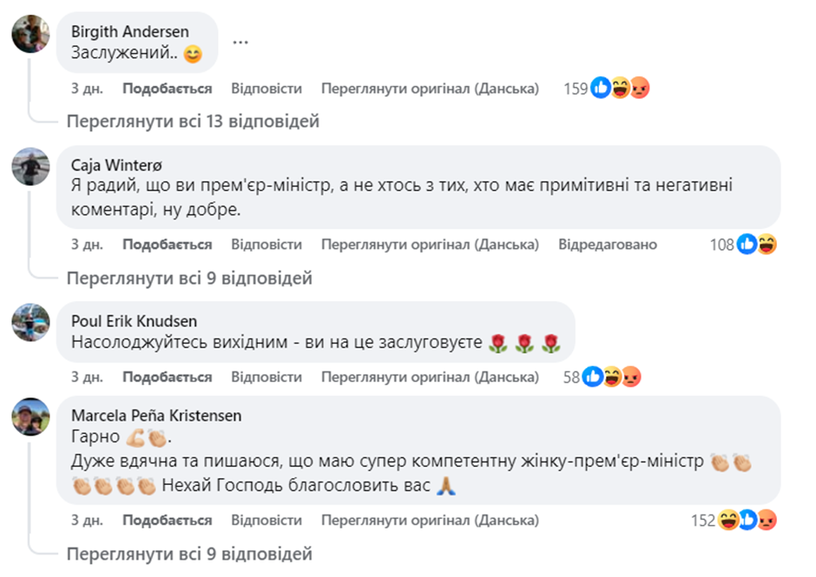Expand all 13 replies to Birgith's comment

193,121
